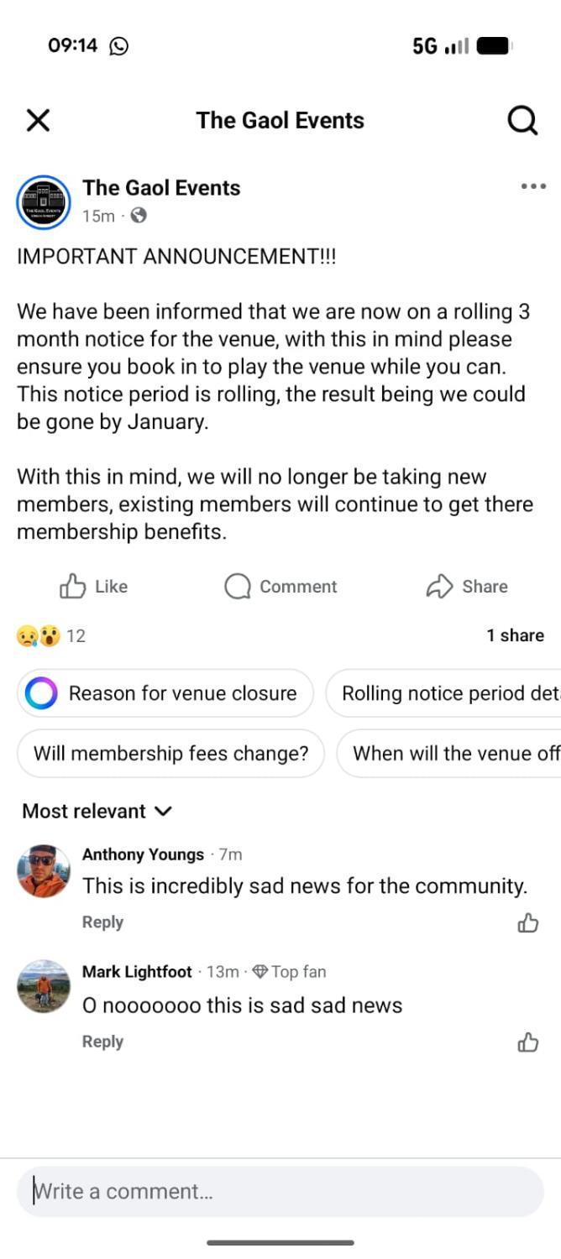Open Anthony Youngs' profile avatar
This screenshot has height=1259, width=561.
click(43, 871)
